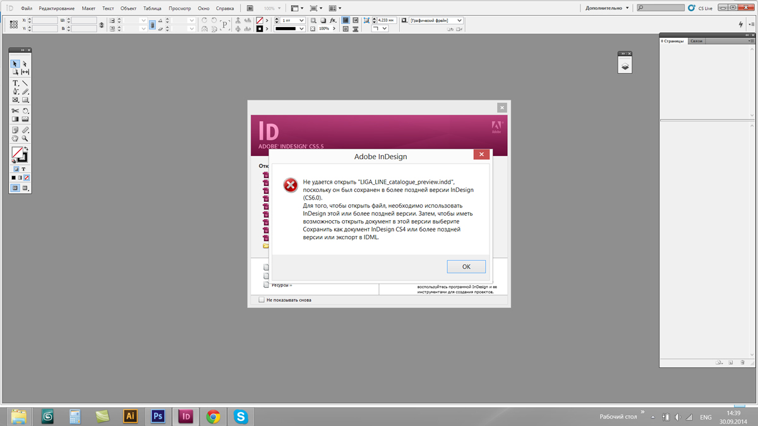Open Google Chrome from taskbar

coord(214,416)
